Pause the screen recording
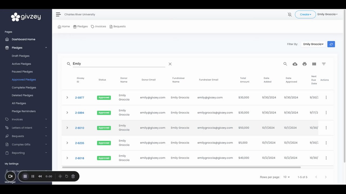 (33, 176)
